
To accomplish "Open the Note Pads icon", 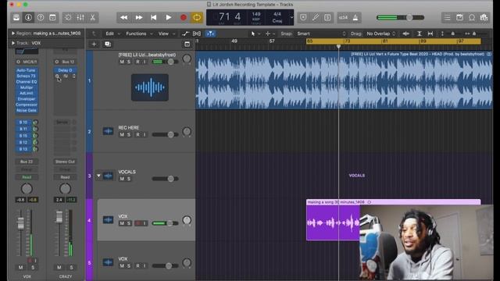I will pos(459,17).
